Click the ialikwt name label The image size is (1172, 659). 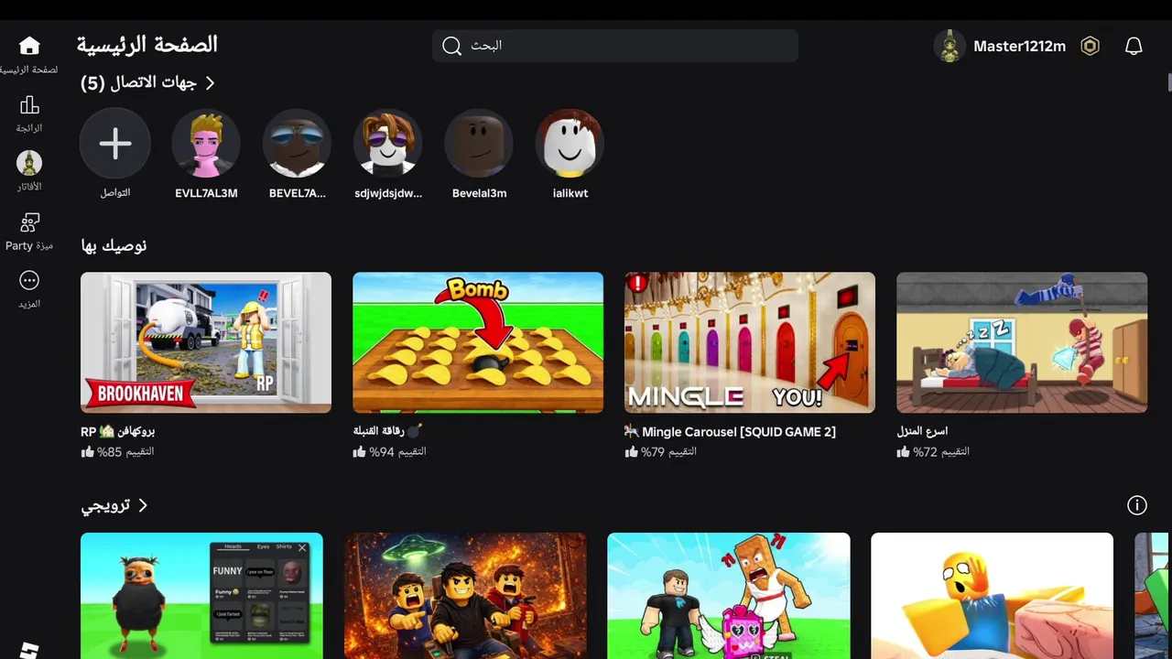[570, 193]
